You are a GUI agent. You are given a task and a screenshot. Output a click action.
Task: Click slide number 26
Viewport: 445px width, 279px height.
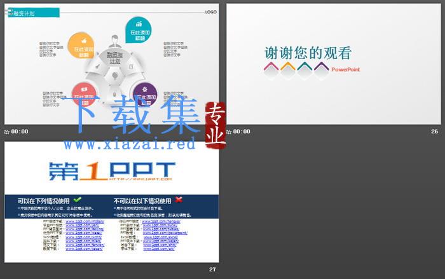coord(434,132)
